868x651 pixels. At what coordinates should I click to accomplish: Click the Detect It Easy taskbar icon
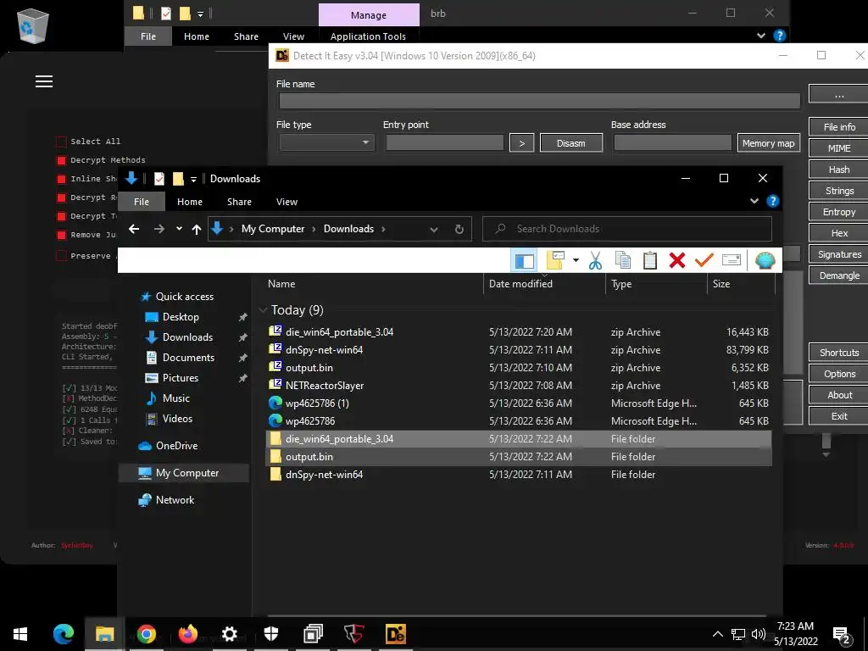point(395,634)
